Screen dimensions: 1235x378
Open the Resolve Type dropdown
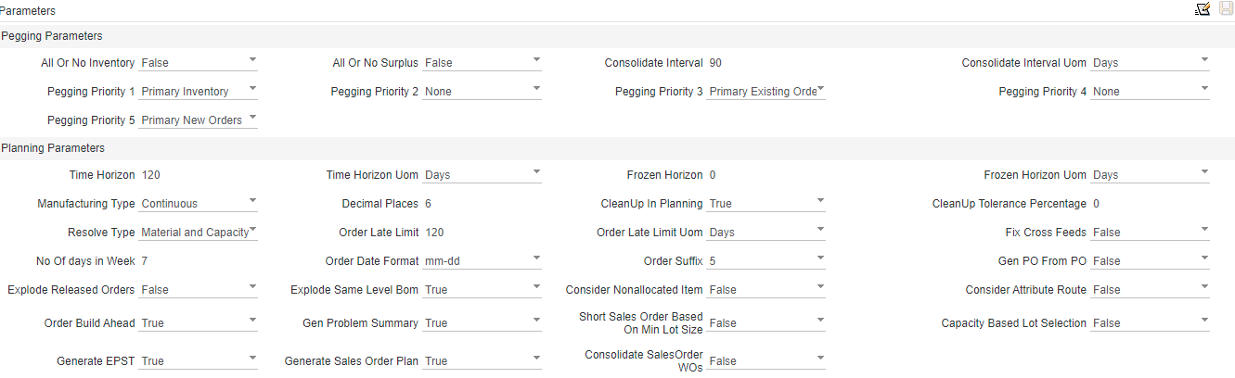click(199, 233)
